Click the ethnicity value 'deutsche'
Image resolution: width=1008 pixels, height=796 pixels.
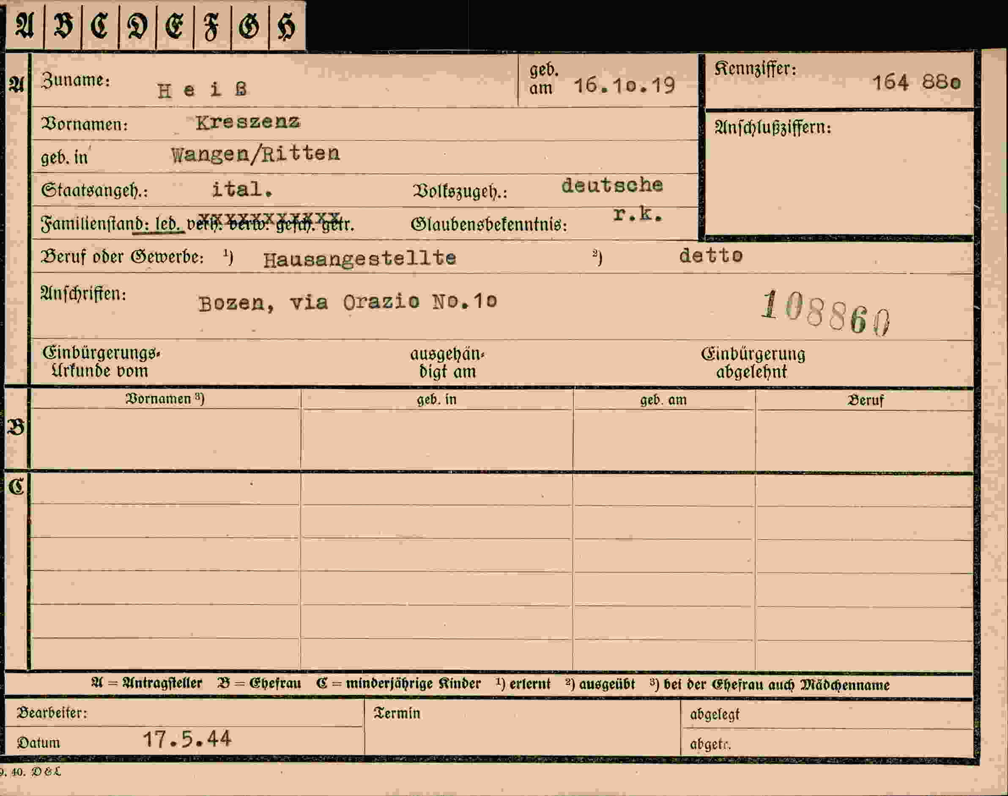[612, 186]
